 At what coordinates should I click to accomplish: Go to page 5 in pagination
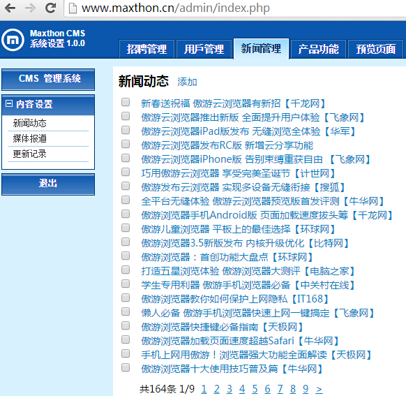click(x=255, y=389)
